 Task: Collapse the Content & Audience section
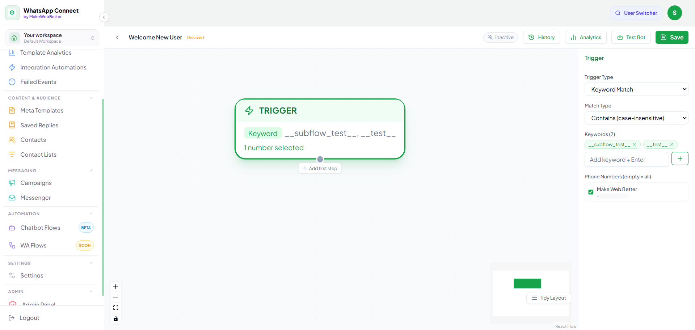(91, 98)
